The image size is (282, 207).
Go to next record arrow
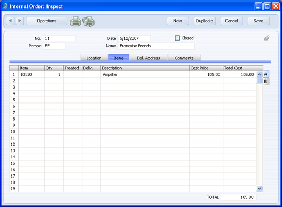pos(20,21)
